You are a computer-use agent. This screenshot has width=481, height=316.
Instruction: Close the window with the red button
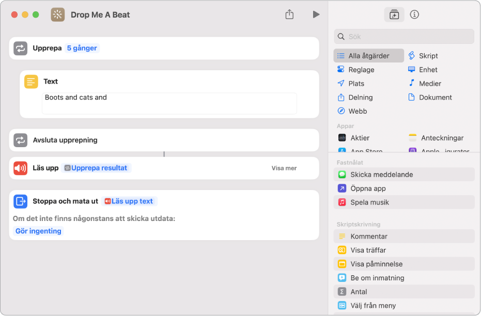click(x=14, y=14)
